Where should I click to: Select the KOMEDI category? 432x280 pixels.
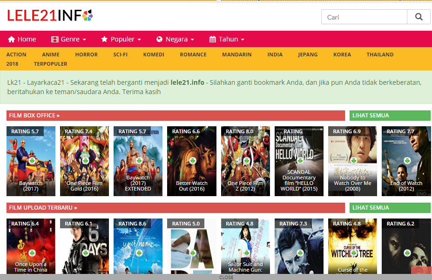pos(154,55)
